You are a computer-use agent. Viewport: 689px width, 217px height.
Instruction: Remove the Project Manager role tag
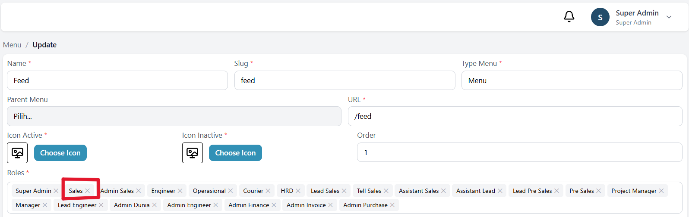coord(661,191)
